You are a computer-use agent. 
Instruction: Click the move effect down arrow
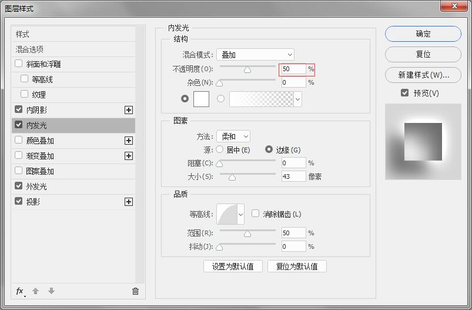pyautogui.click(x=52, y=291)
